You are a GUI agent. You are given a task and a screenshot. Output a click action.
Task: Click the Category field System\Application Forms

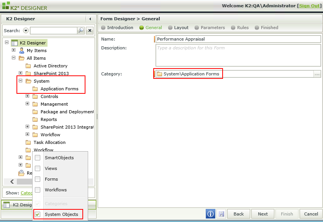[234, 74]
